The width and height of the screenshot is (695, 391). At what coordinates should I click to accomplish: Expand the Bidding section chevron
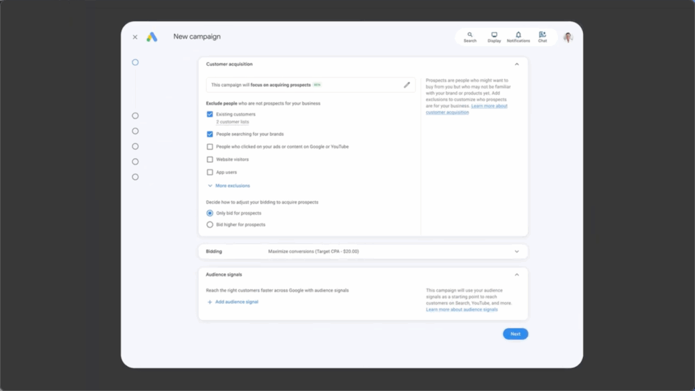[516, 252]
